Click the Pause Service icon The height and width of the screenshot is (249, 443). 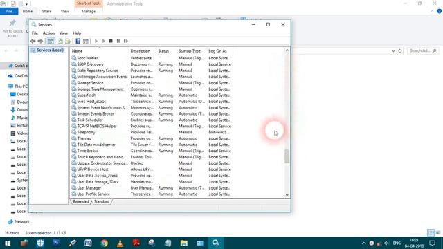coord(118,41)
